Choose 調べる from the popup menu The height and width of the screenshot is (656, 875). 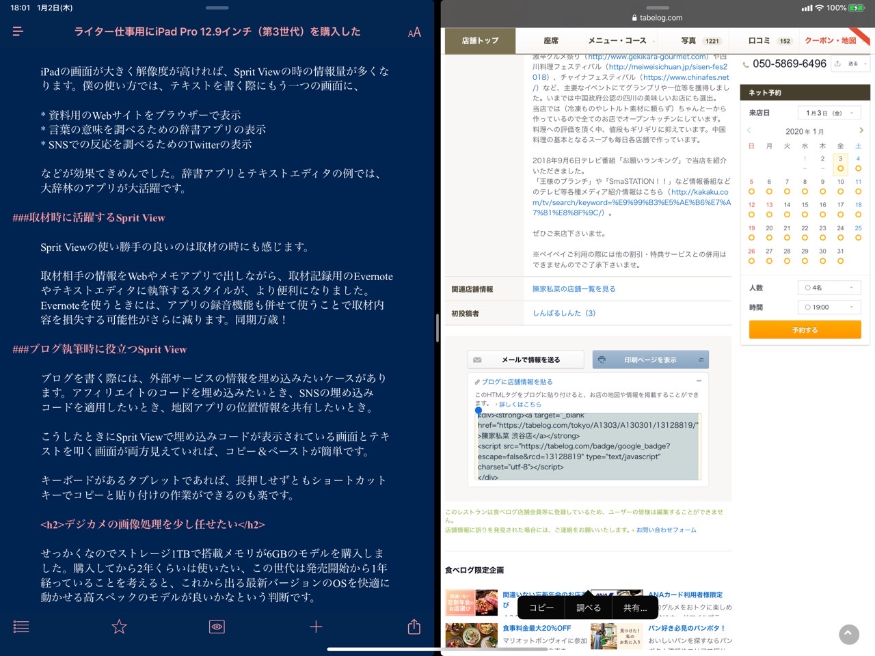[589, 607]
